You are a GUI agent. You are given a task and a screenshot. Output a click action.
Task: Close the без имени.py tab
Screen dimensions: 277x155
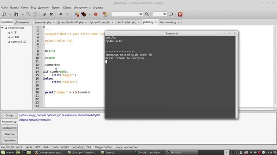[179, 22]
